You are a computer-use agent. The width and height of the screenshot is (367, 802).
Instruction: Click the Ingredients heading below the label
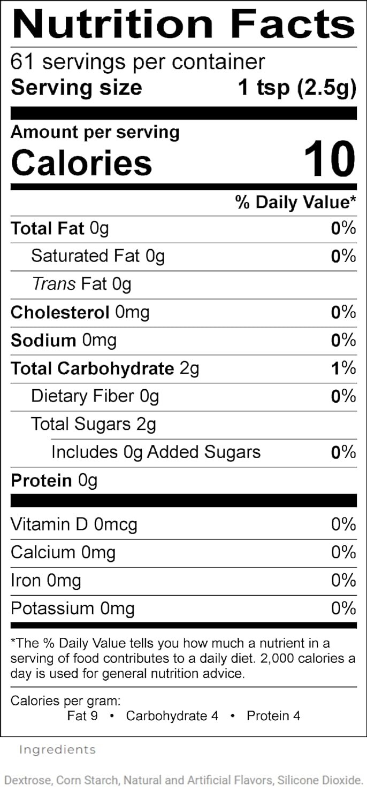coord(57,750)
